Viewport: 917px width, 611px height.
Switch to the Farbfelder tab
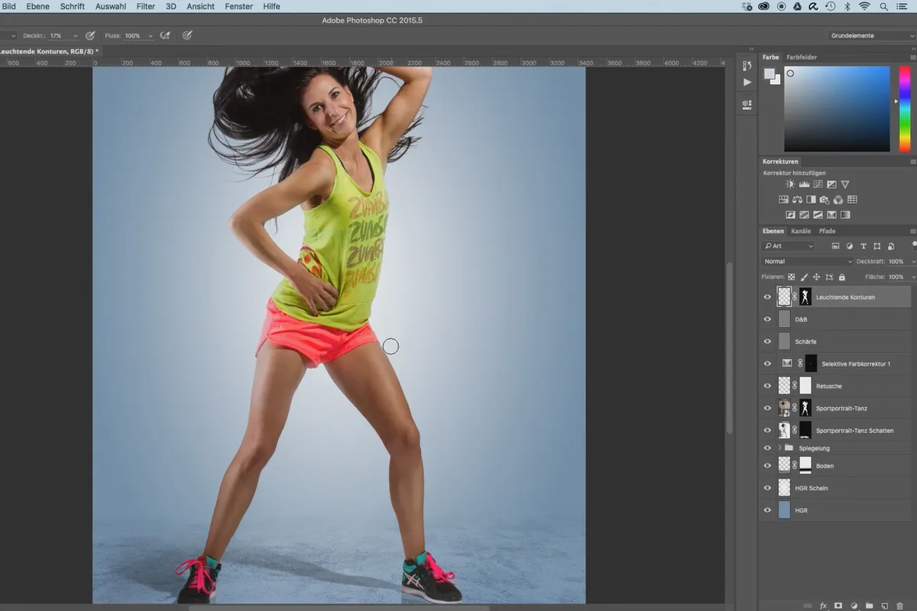802,57
